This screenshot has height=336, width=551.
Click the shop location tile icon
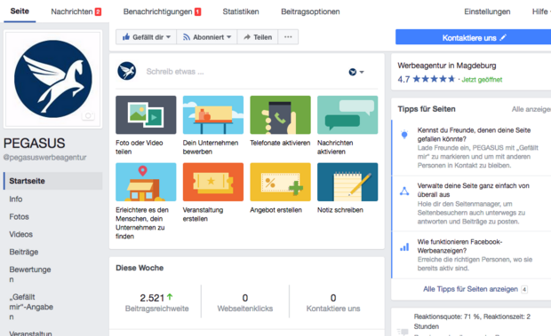[x=146, y=182]
